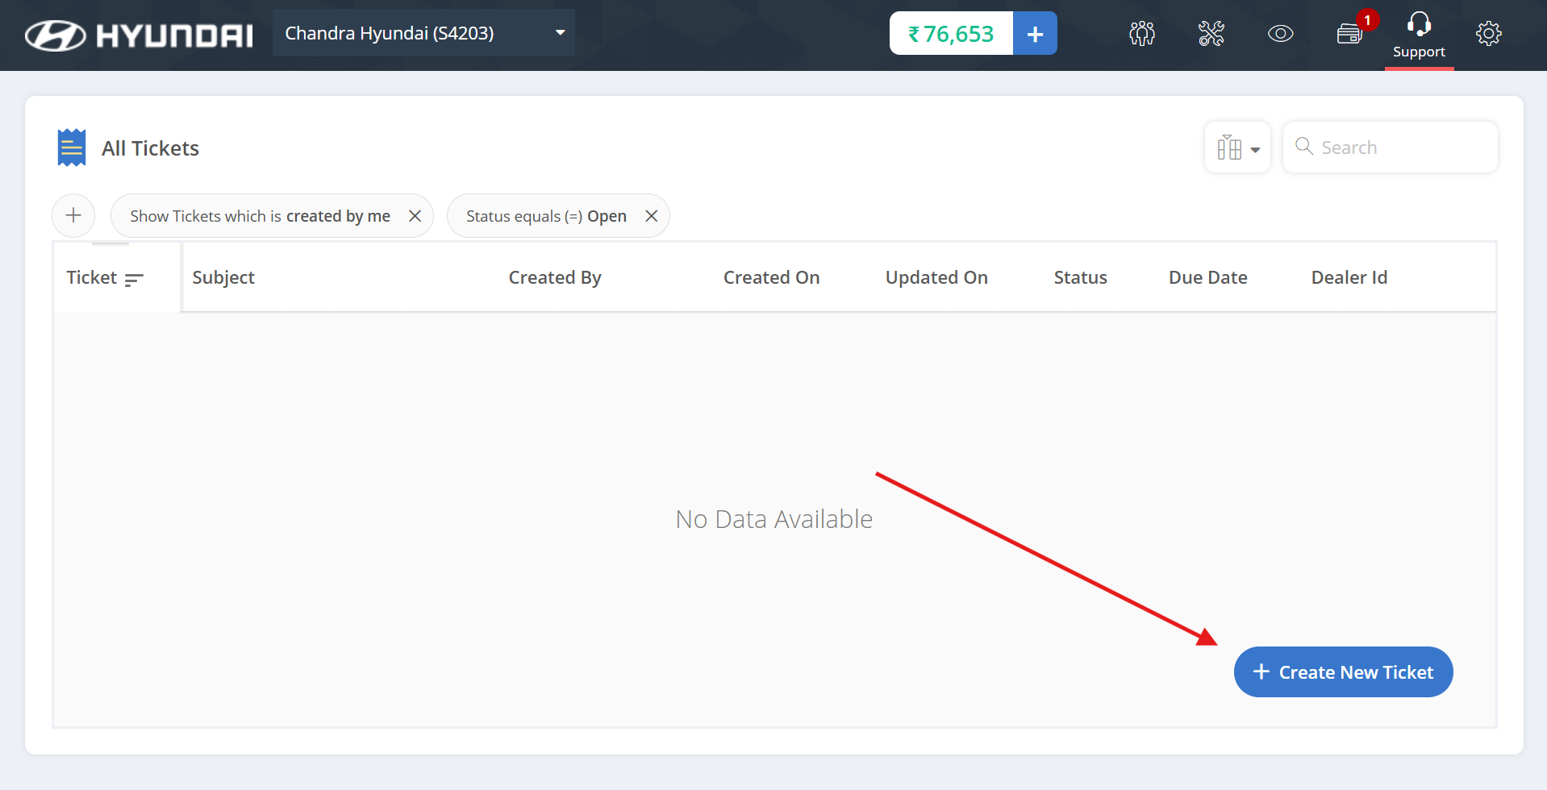Open the Support tab
This screenshot has height=790, width=1547.
point(1419,35)
